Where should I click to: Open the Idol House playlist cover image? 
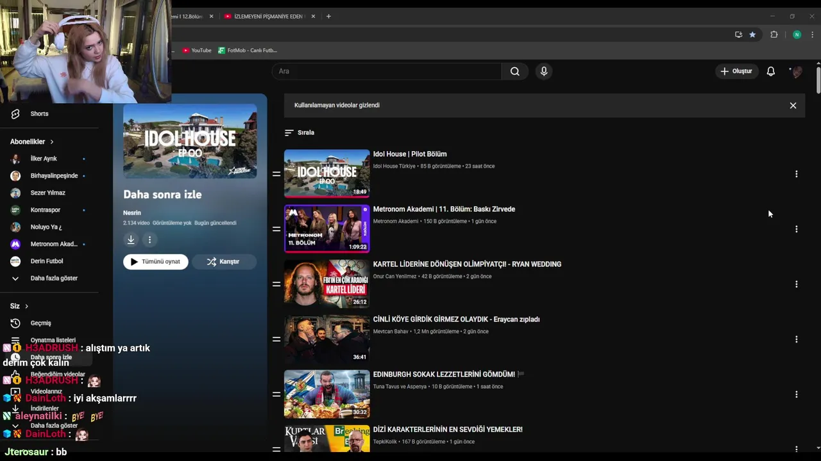click(190, 141)
